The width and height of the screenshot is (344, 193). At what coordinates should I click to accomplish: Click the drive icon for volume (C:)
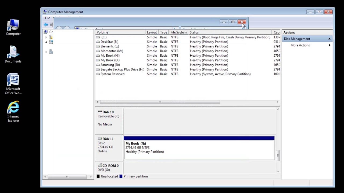click(x=98, y=37)
